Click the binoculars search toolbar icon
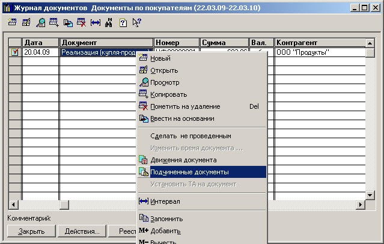 click(x=109, y=23)
